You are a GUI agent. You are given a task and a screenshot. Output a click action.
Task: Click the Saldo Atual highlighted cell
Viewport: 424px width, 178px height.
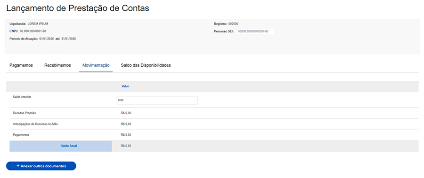pyautogui.click(x=61, y=146)
